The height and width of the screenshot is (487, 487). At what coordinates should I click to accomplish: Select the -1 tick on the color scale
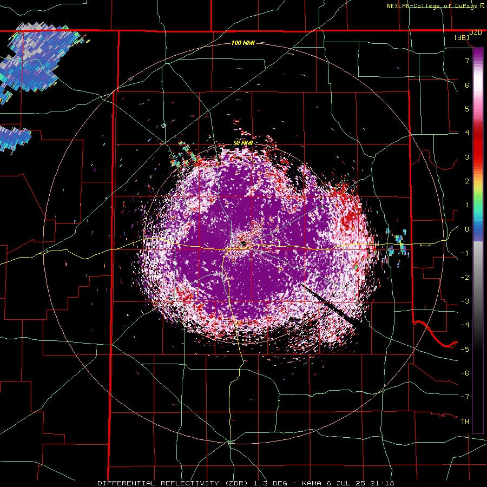pyautogui.click(x=465, y=253)
